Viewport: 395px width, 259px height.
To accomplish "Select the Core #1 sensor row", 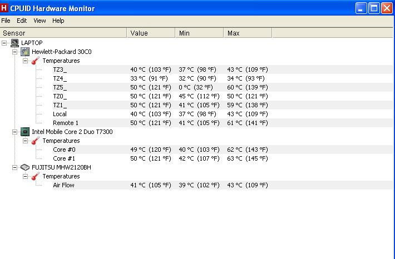I will [x=222, y=158].
